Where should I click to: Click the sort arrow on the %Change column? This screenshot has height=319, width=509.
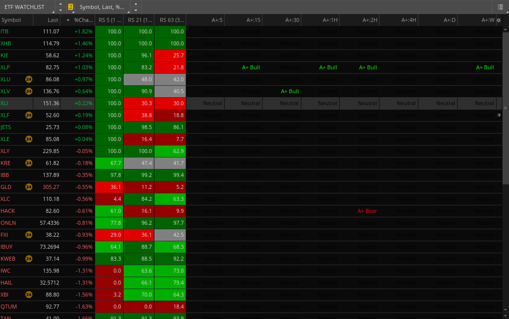(68, 20)
